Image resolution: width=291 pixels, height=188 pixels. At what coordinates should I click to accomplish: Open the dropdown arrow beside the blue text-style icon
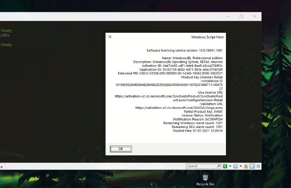[241, 166]
